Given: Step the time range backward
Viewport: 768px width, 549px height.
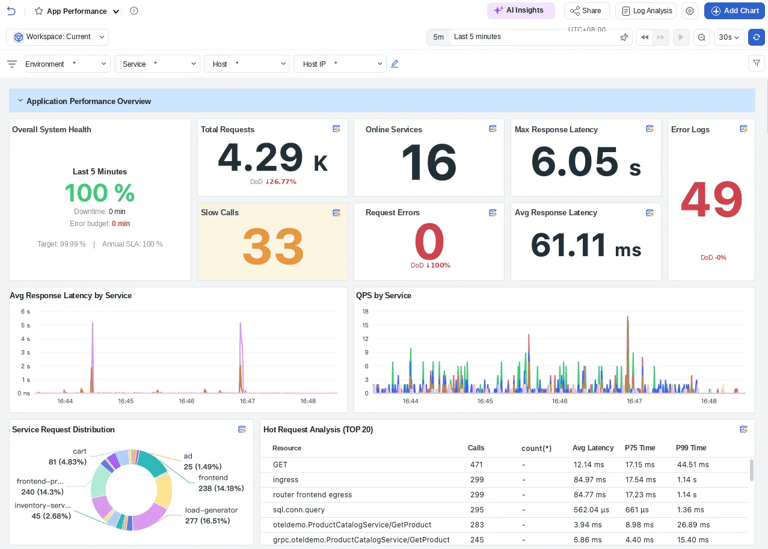Looking at the screenshot, I should point(645,37).
